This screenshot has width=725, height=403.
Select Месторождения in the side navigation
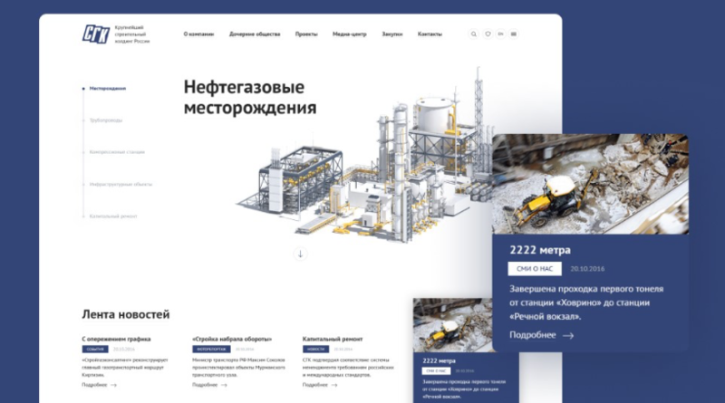107,88
